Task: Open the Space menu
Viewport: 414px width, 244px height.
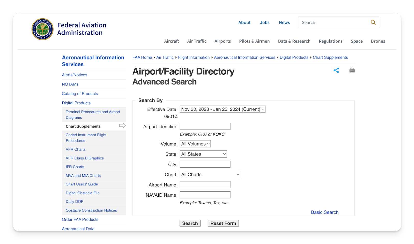Action: (357, 41)
